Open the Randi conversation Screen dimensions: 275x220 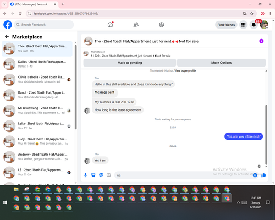[x=37, y=95]
